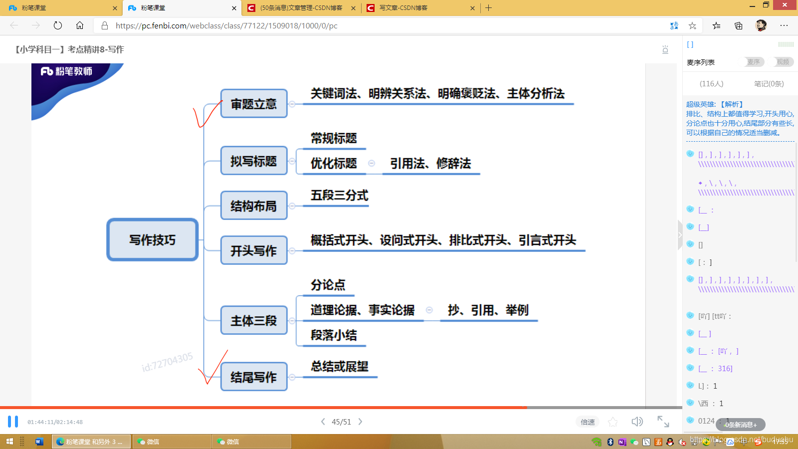Click the browser back arrow

click(x=14, y=25)
